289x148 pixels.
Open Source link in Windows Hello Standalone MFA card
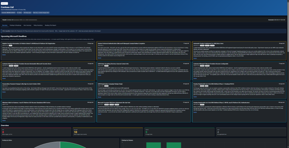coord(4,120)
